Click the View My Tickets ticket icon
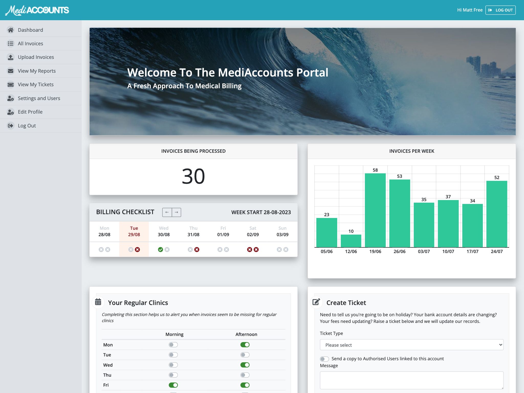This screenshot has height=393, width=524. click(x=10, y=84)
